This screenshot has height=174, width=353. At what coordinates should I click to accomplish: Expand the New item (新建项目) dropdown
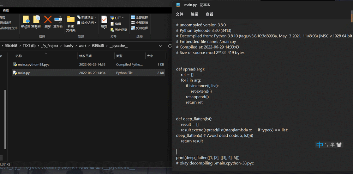pyautogui.click(x=95, y=17)
